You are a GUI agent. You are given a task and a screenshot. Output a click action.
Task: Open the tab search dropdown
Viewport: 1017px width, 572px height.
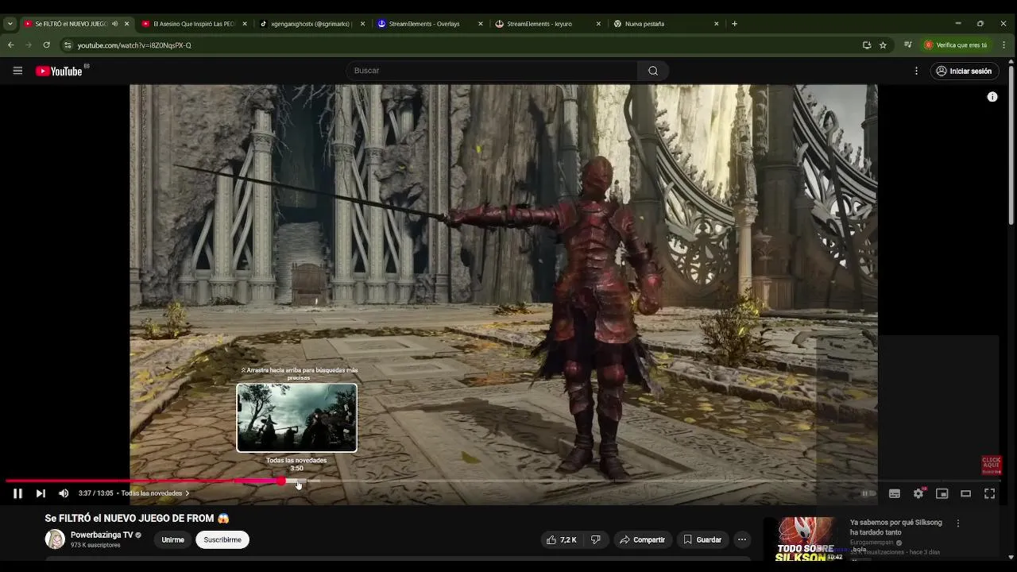[10, 24]
